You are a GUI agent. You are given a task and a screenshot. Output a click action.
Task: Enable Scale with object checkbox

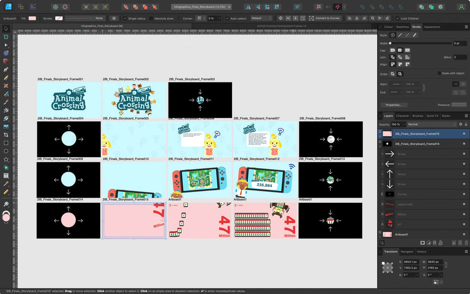coord(439,73)
